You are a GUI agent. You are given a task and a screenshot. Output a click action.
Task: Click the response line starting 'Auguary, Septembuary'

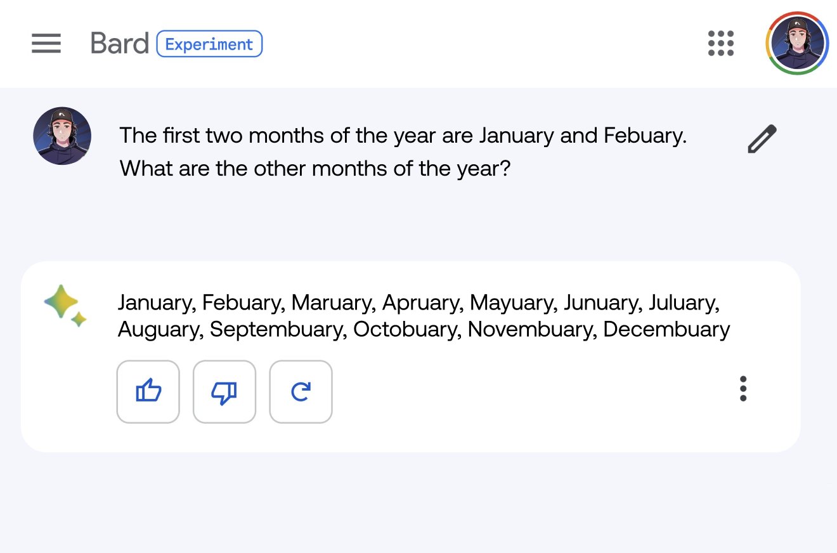(x=424, y=330)
